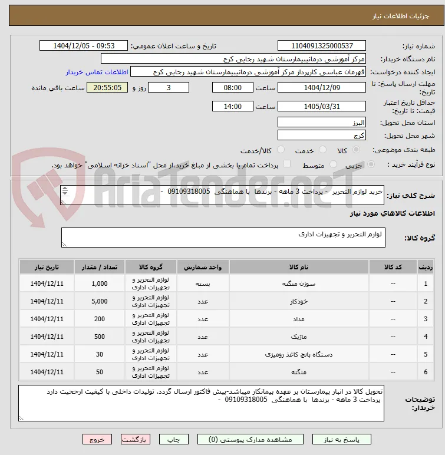The height and width of the screenshot is (455, 445).
Task: Click the تعداد / مقدار column header
Action: [x=100, y=267]
